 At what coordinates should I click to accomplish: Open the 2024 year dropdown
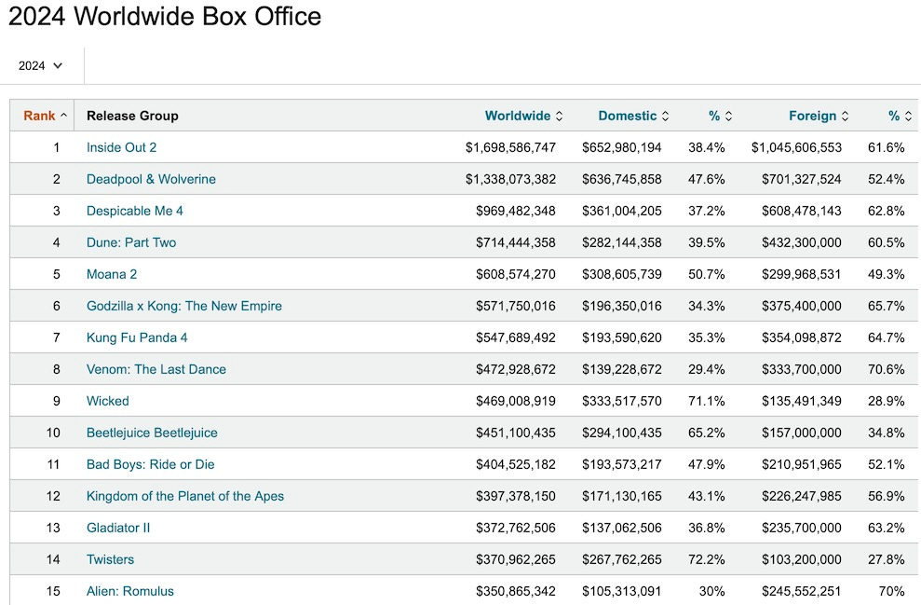(x=40, y=66)
